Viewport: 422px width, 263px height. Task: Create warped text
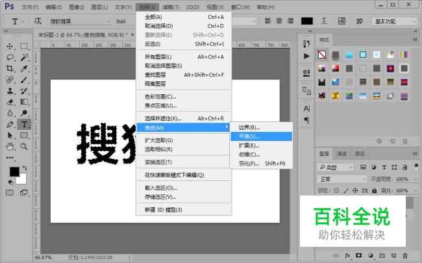(324, 21)
